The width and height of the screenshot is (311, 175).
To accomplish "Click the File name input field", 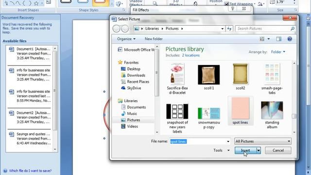I will click(x=198, y=141).
